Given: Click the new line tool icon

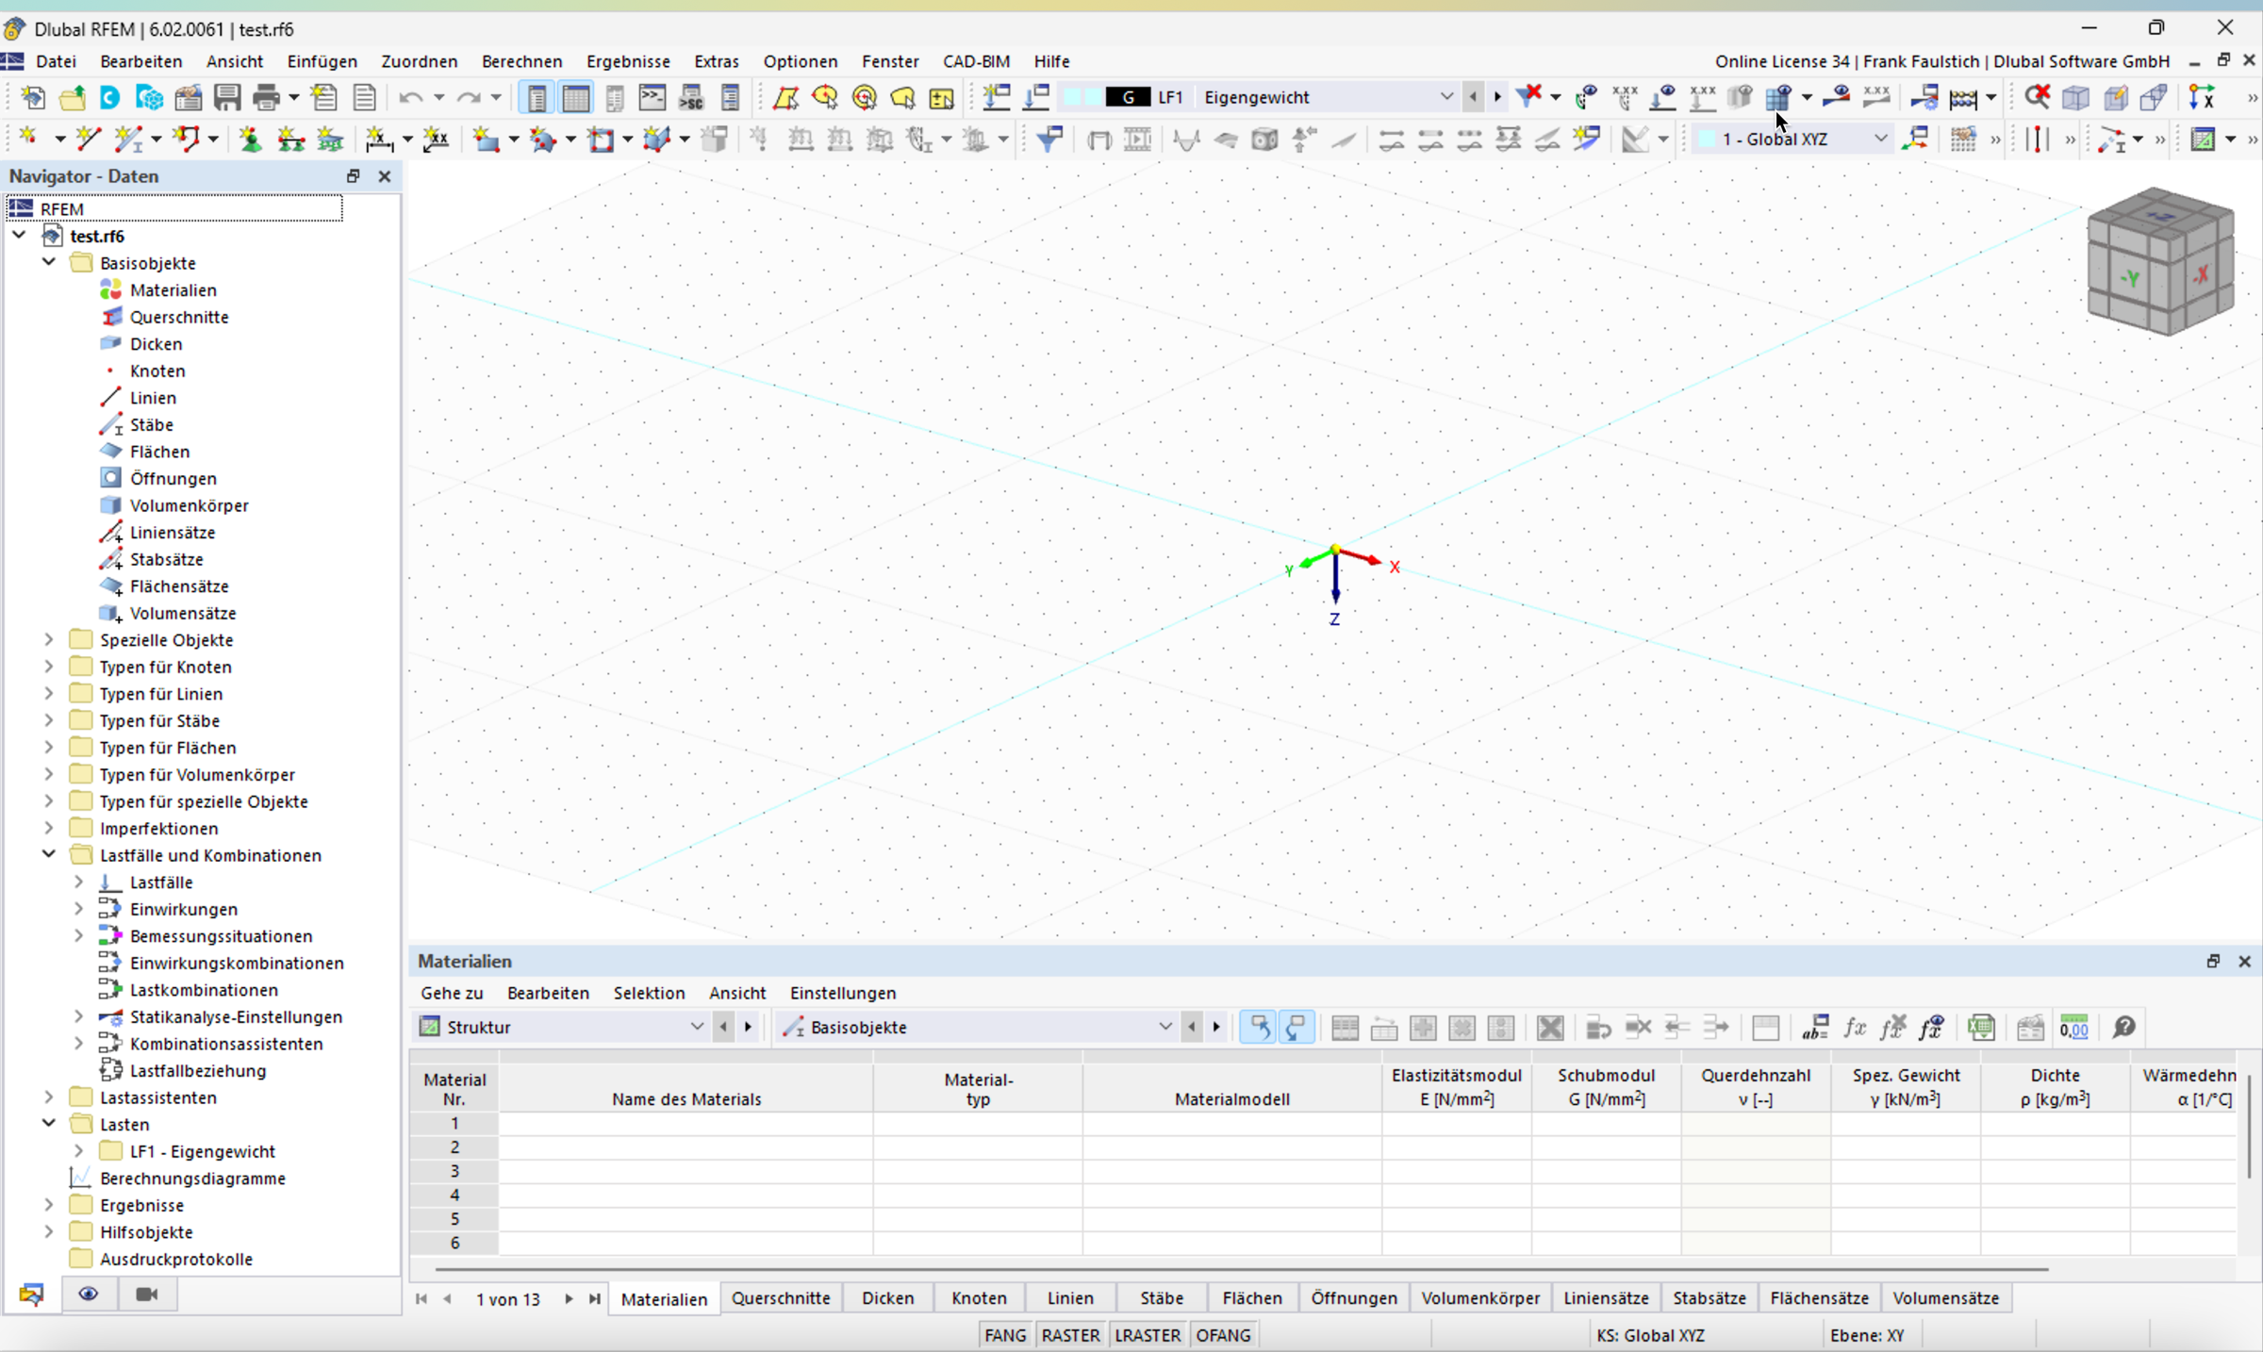Looking at the screenshot, I should 89,140.
